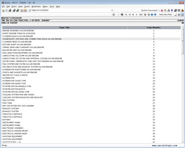The image size is (185, 148).
Task: Open the Zoom menu
Action: pos(14,7)
